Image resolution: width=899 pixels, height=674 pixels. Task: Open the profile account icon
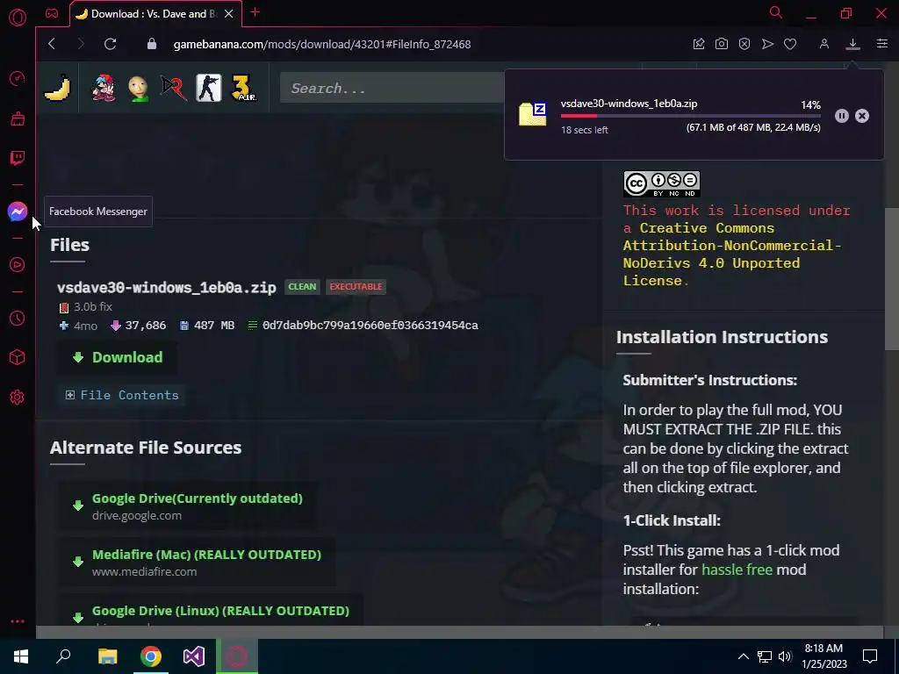[823, 44]
